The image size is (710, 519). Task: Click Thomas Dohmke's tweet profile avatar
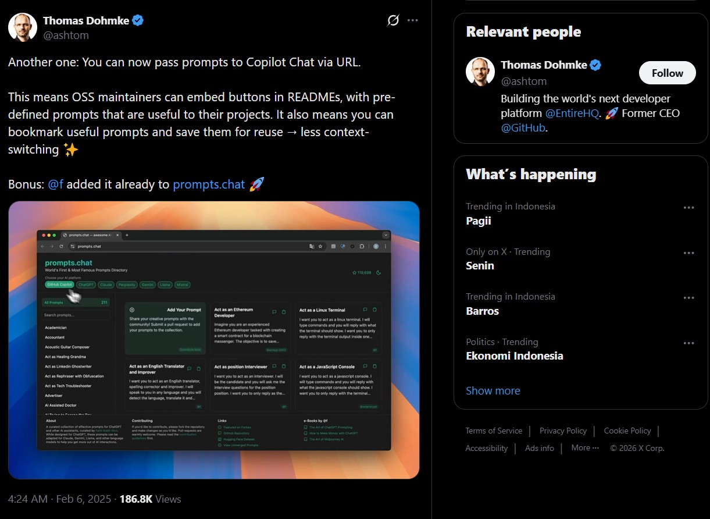23,27
